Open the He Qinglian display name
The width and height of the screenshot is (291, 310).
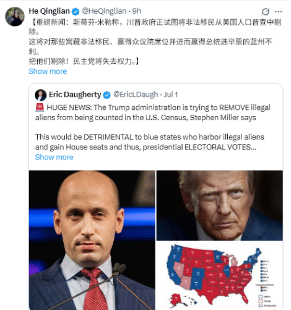pos(49,11)
